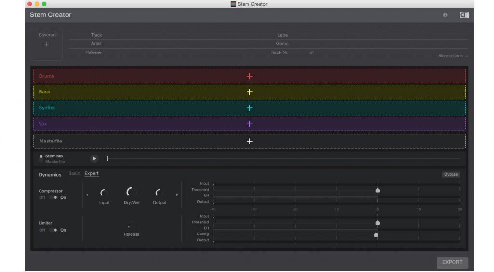Add cover art using the Coverart plus
Screen dimensions: 494x272
pyautogui.click(x=46, y=44)
